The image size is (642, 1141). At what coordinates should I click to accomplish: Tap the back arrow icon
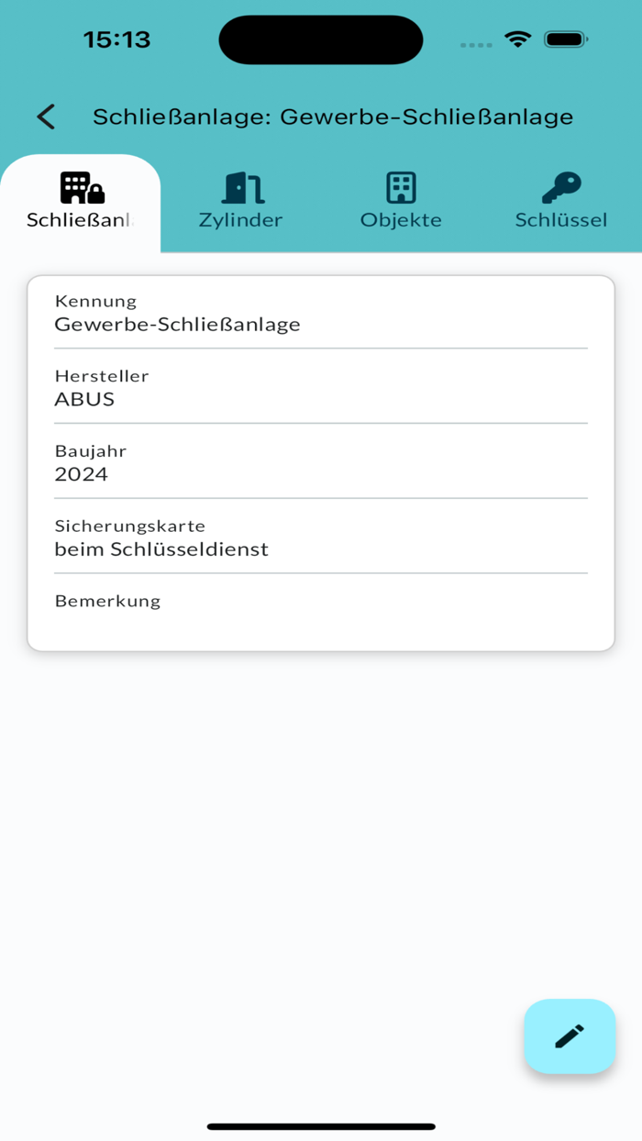pyautogui.click(x=45, y=116)
